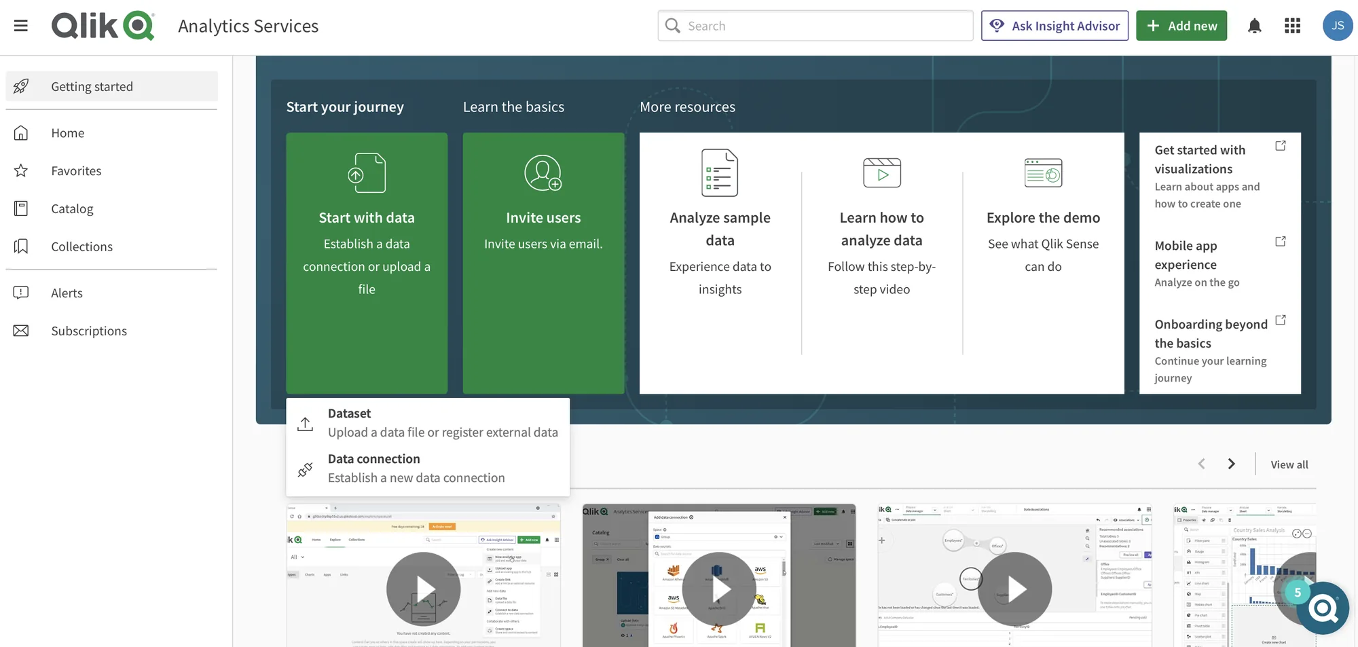Open external link icon beside Onboarding beyond the basics
Screen dimensions: 1358x647
[1281, 320]
